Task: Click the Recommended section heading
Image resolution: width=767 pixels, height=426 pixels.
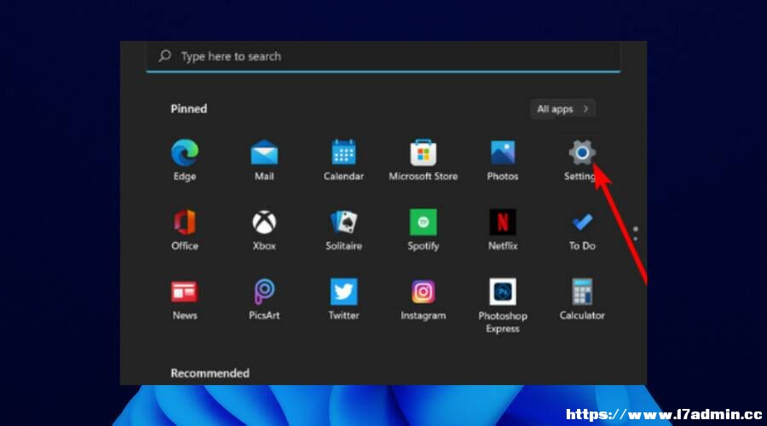Action: tap(210, 373)
